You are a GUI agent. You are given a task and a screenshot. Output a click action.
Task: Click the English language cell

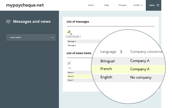[106, 77]
